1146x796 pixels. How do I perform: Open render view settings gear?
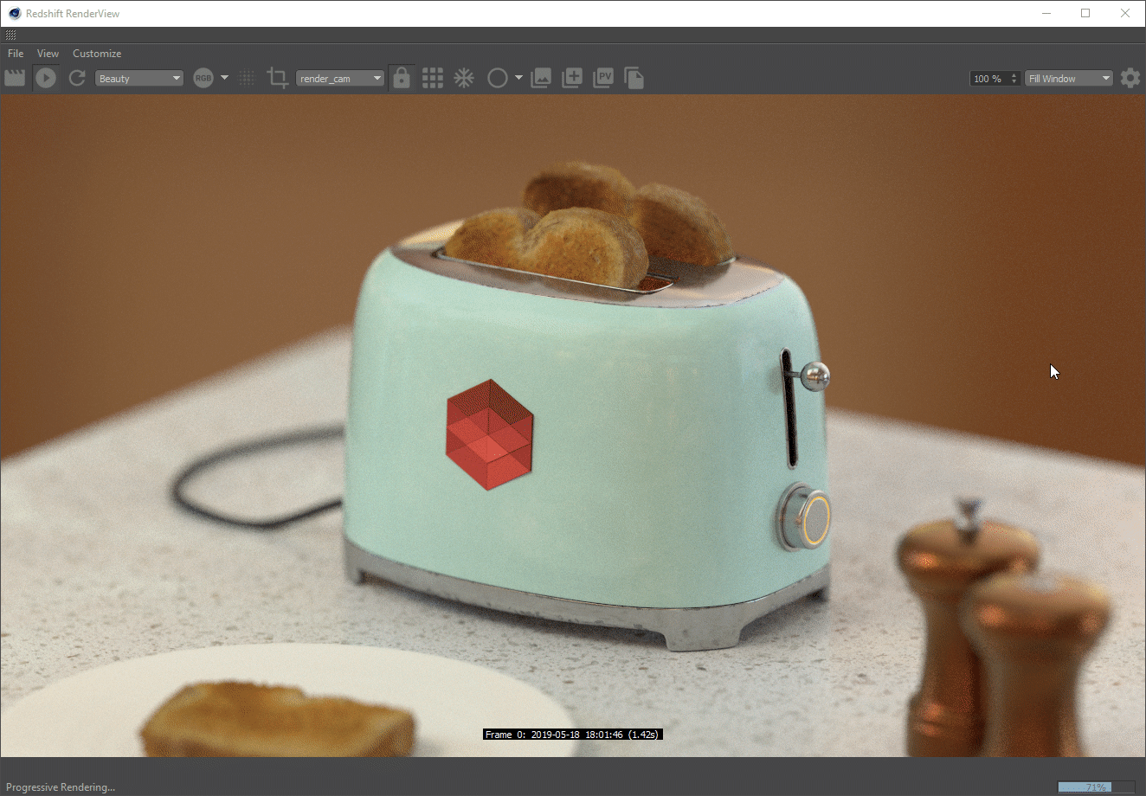tap(1130, 78)
